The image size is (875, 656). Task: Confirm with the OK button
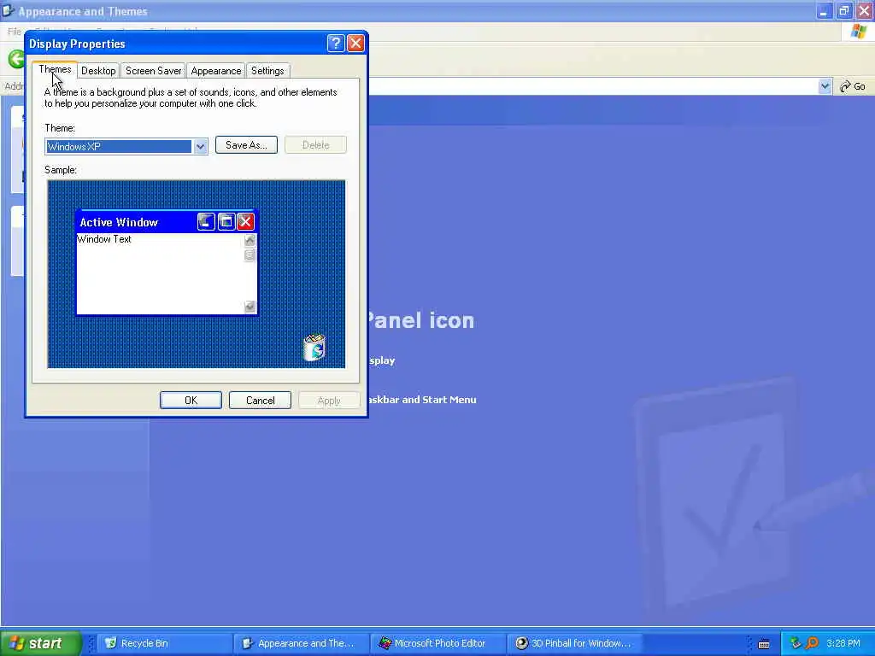pyautogui.click(x=191, y=401)
